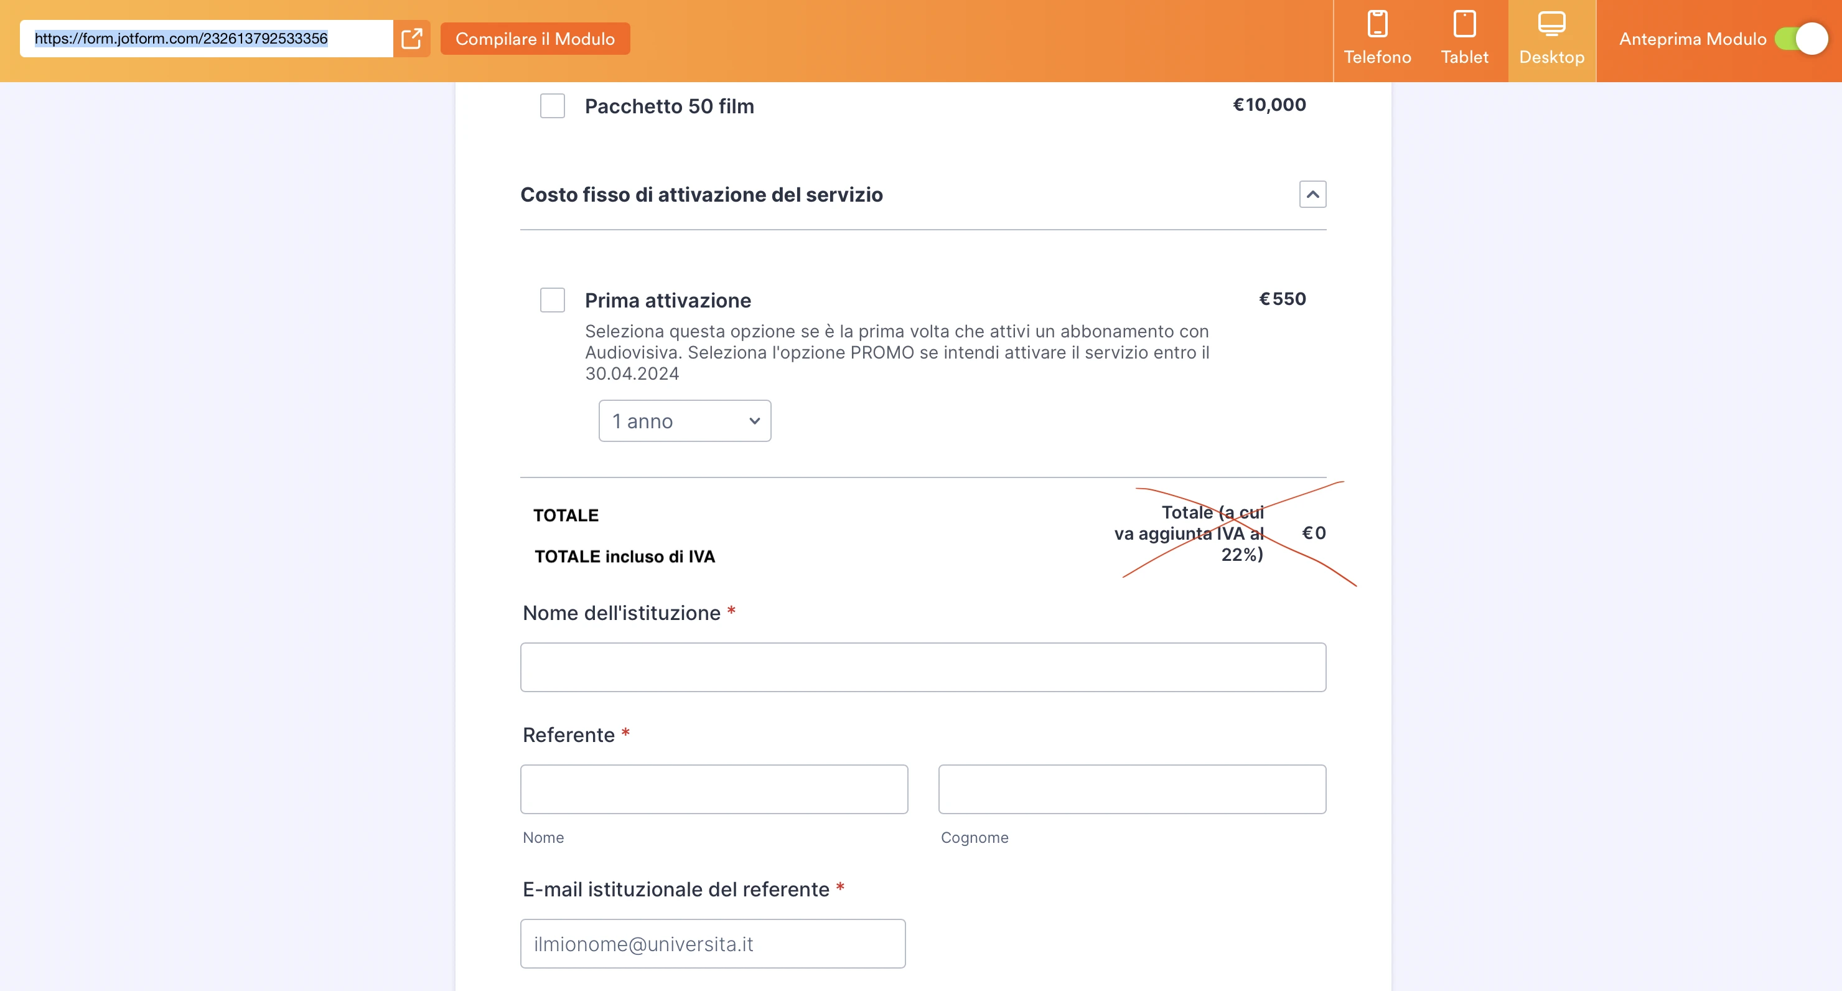
Task: Click the institutional email input field
Action: pyautogui.click(x=712, y=943)
